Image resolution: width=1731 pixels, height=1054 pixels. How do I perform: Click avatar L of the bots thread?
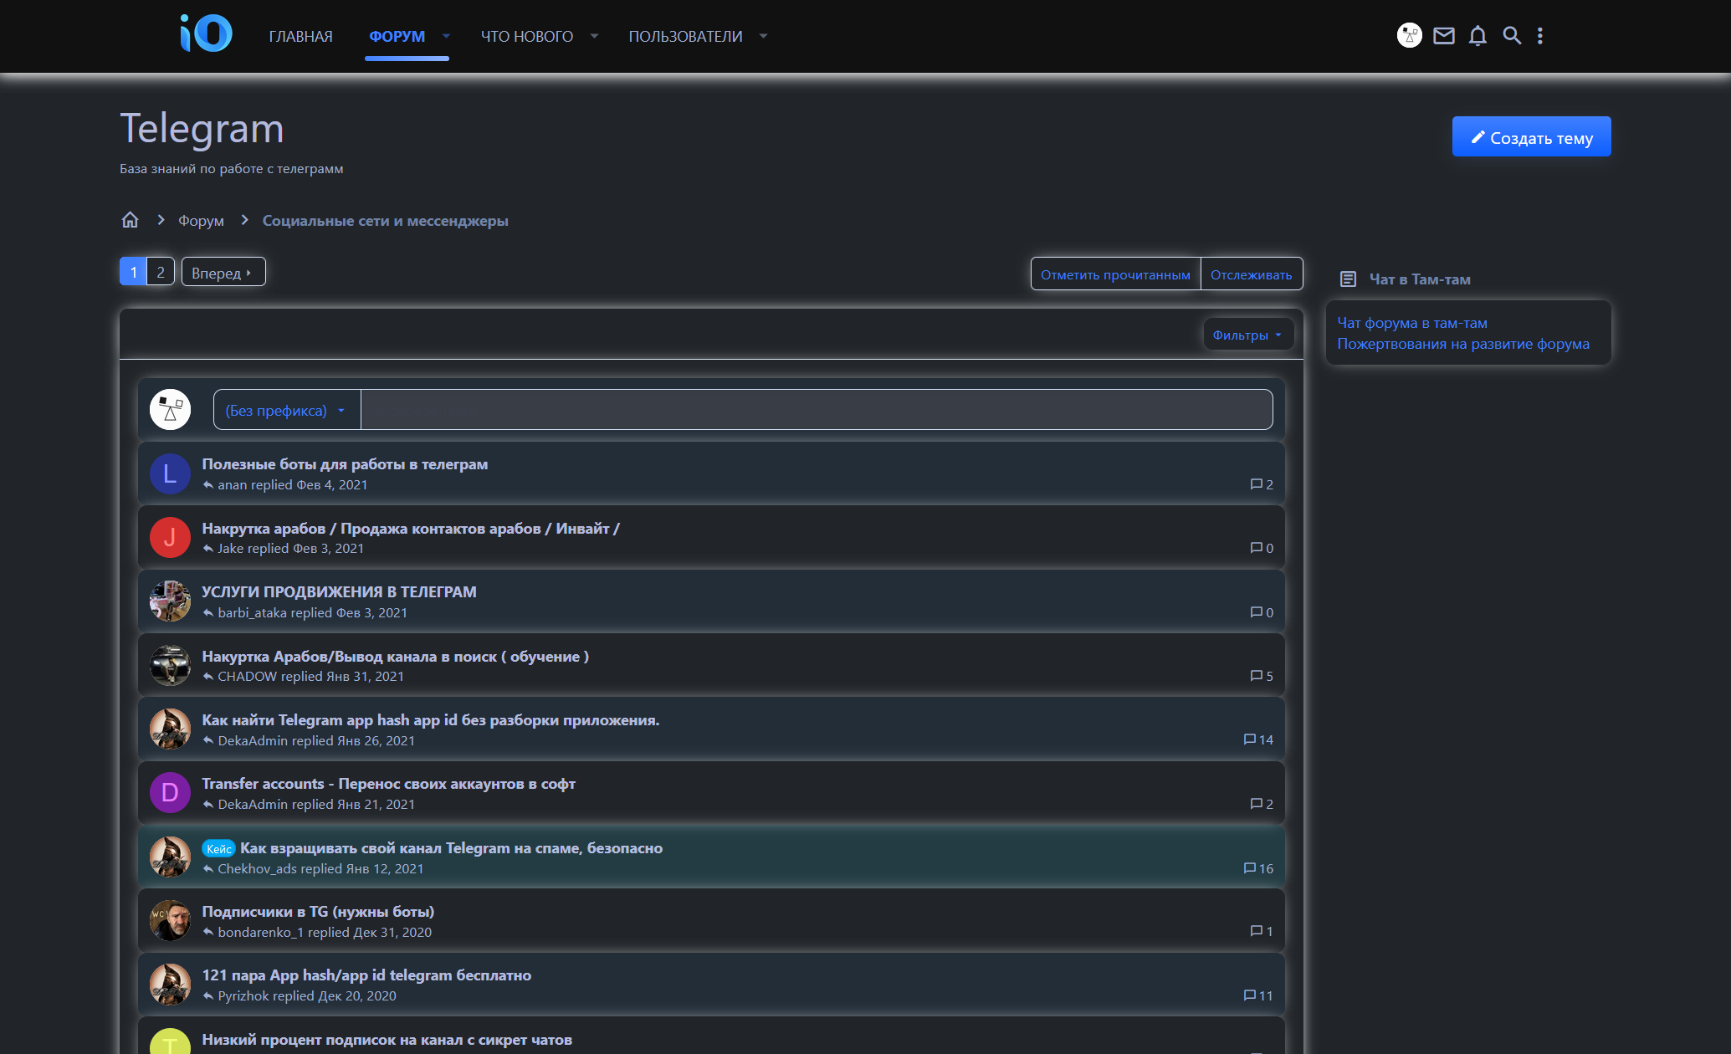point(170,474)
